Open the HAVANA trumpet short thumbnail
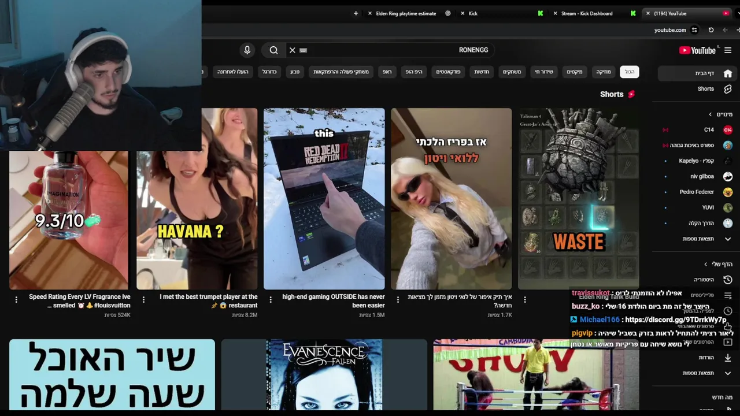740x416 pixels. pyautogui.click(x=197, y=198)
